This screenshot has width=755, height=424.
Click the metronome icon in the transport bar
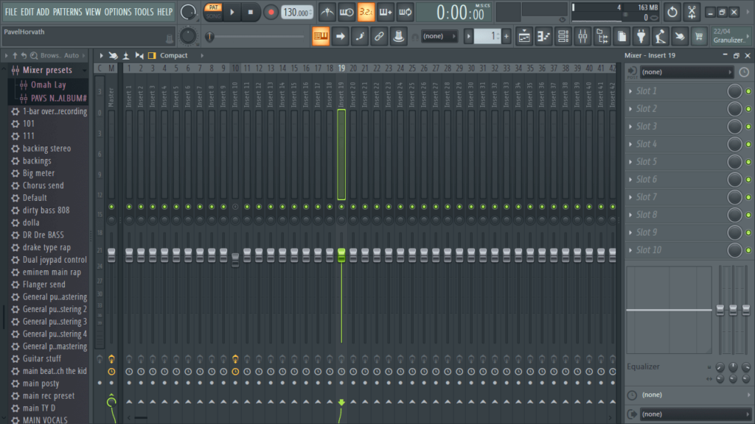coord(325,12)
